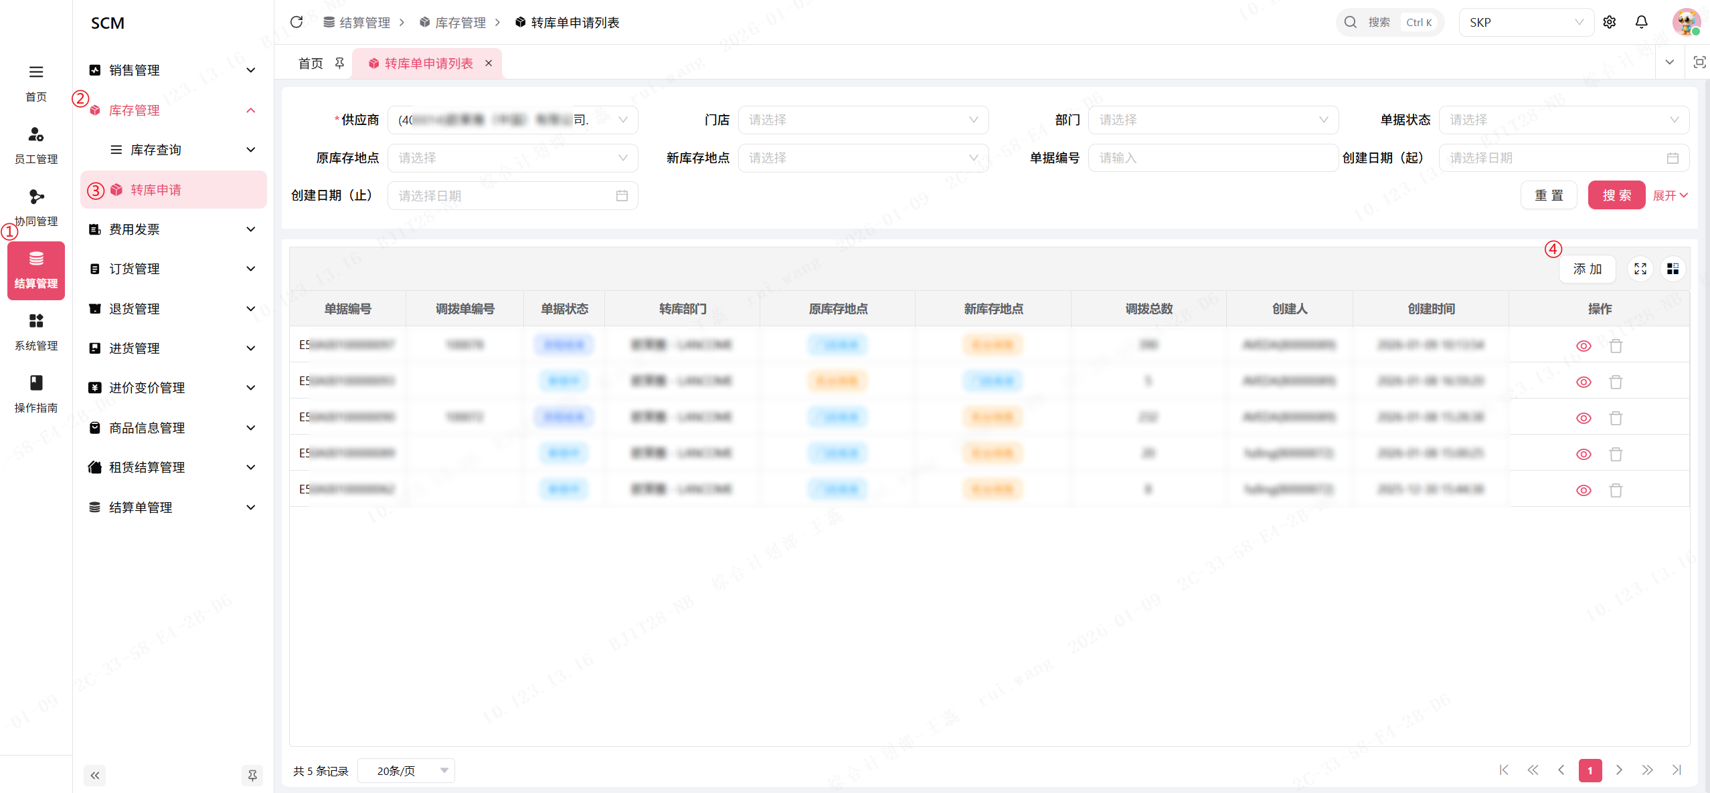1710x793 pixels.
Task: Open the column settings grid icon
Action: [x=1673, y=269]
